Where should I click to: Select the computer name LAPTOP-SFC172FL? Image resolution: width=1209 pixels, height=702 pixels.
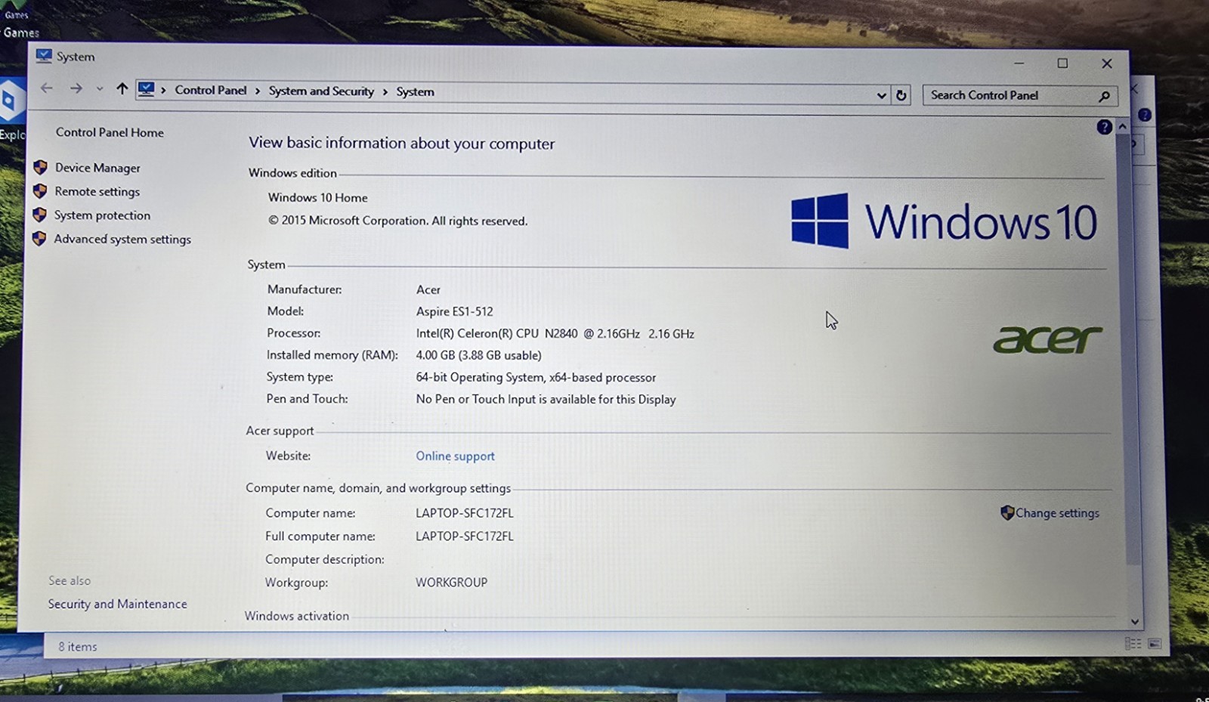click(x=464, y=513)
